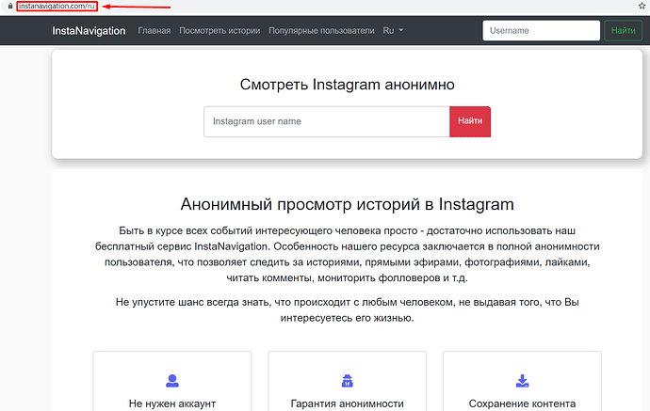650x411 pixels.
Task: Click the lock icon in the address bar
Action: [x=10, y=7]
